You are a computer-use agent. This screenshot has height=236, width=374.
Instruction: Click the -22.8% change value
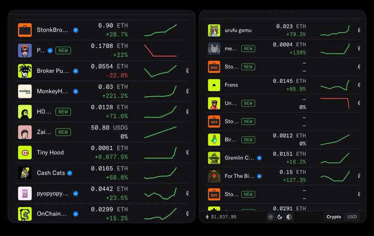[x=117, y=75]
